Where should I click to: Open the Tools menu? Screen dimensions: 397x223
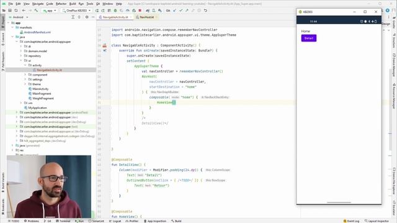click(x=89, y=4)
